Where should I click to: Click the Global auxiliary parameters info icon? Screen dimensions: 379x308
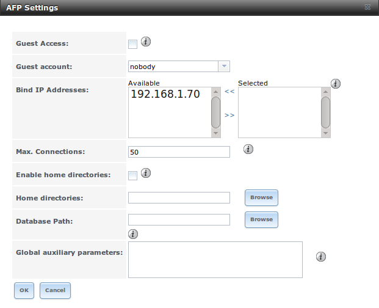coord(321,257)
